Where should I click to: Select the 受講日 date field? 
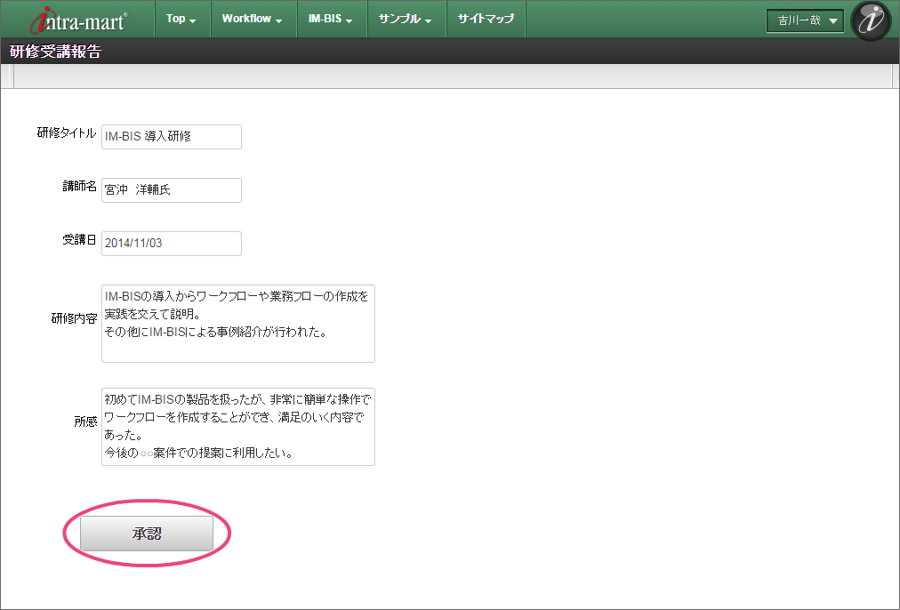[x=172, y=244]
